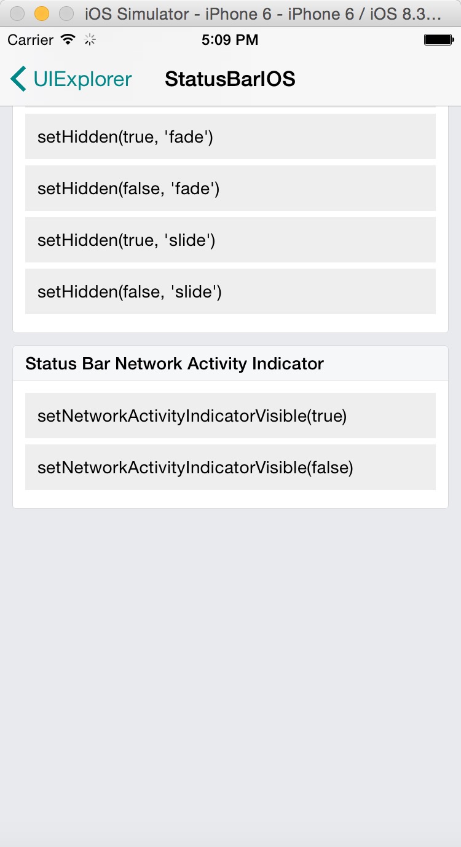Click the iOS Simulator window title text
The image size is (461, 847).
[x=263, y=14]
